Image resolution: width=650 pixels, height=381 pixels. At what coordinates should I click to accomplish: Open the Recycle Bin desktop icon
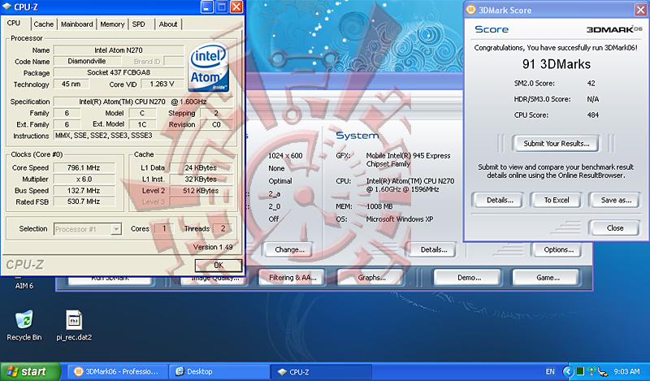[24, 326]
